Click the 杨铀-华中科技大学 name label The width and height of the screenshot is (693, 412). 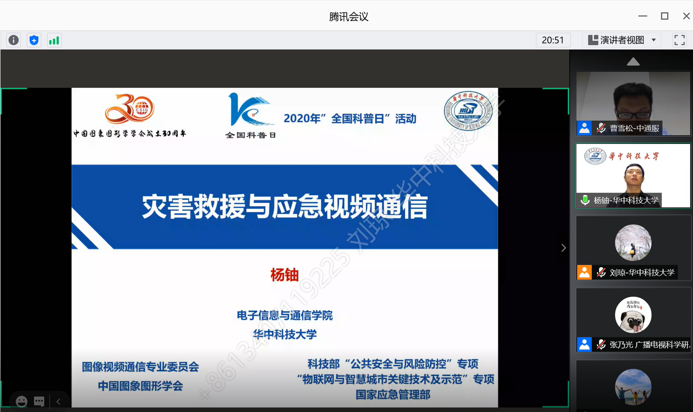[x=626, y=200]
